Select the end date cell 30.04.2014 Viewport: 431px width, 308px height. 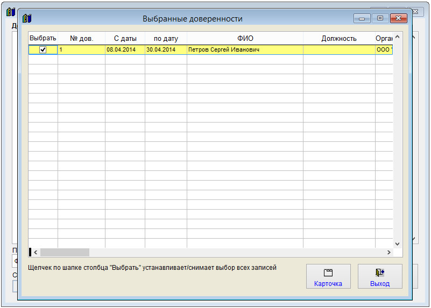(x=161, y=49)
